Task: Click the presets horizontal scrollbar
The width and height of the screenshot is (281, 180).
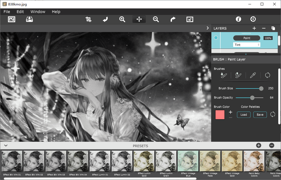Action: tap(100, 179)
